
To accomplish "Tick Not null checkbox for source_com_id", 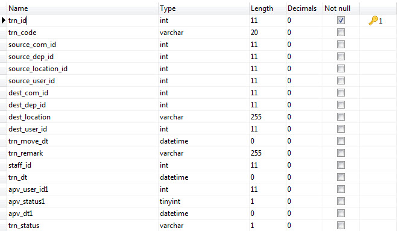I will tap(341, 45).
